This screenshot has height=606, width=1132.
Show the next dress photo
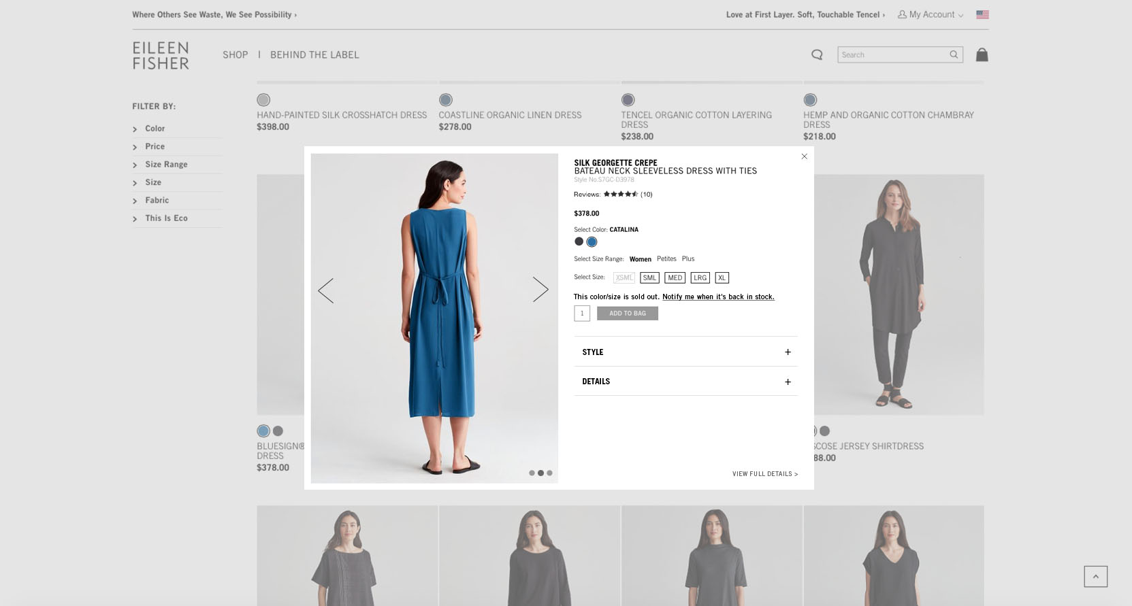(540, 289)
